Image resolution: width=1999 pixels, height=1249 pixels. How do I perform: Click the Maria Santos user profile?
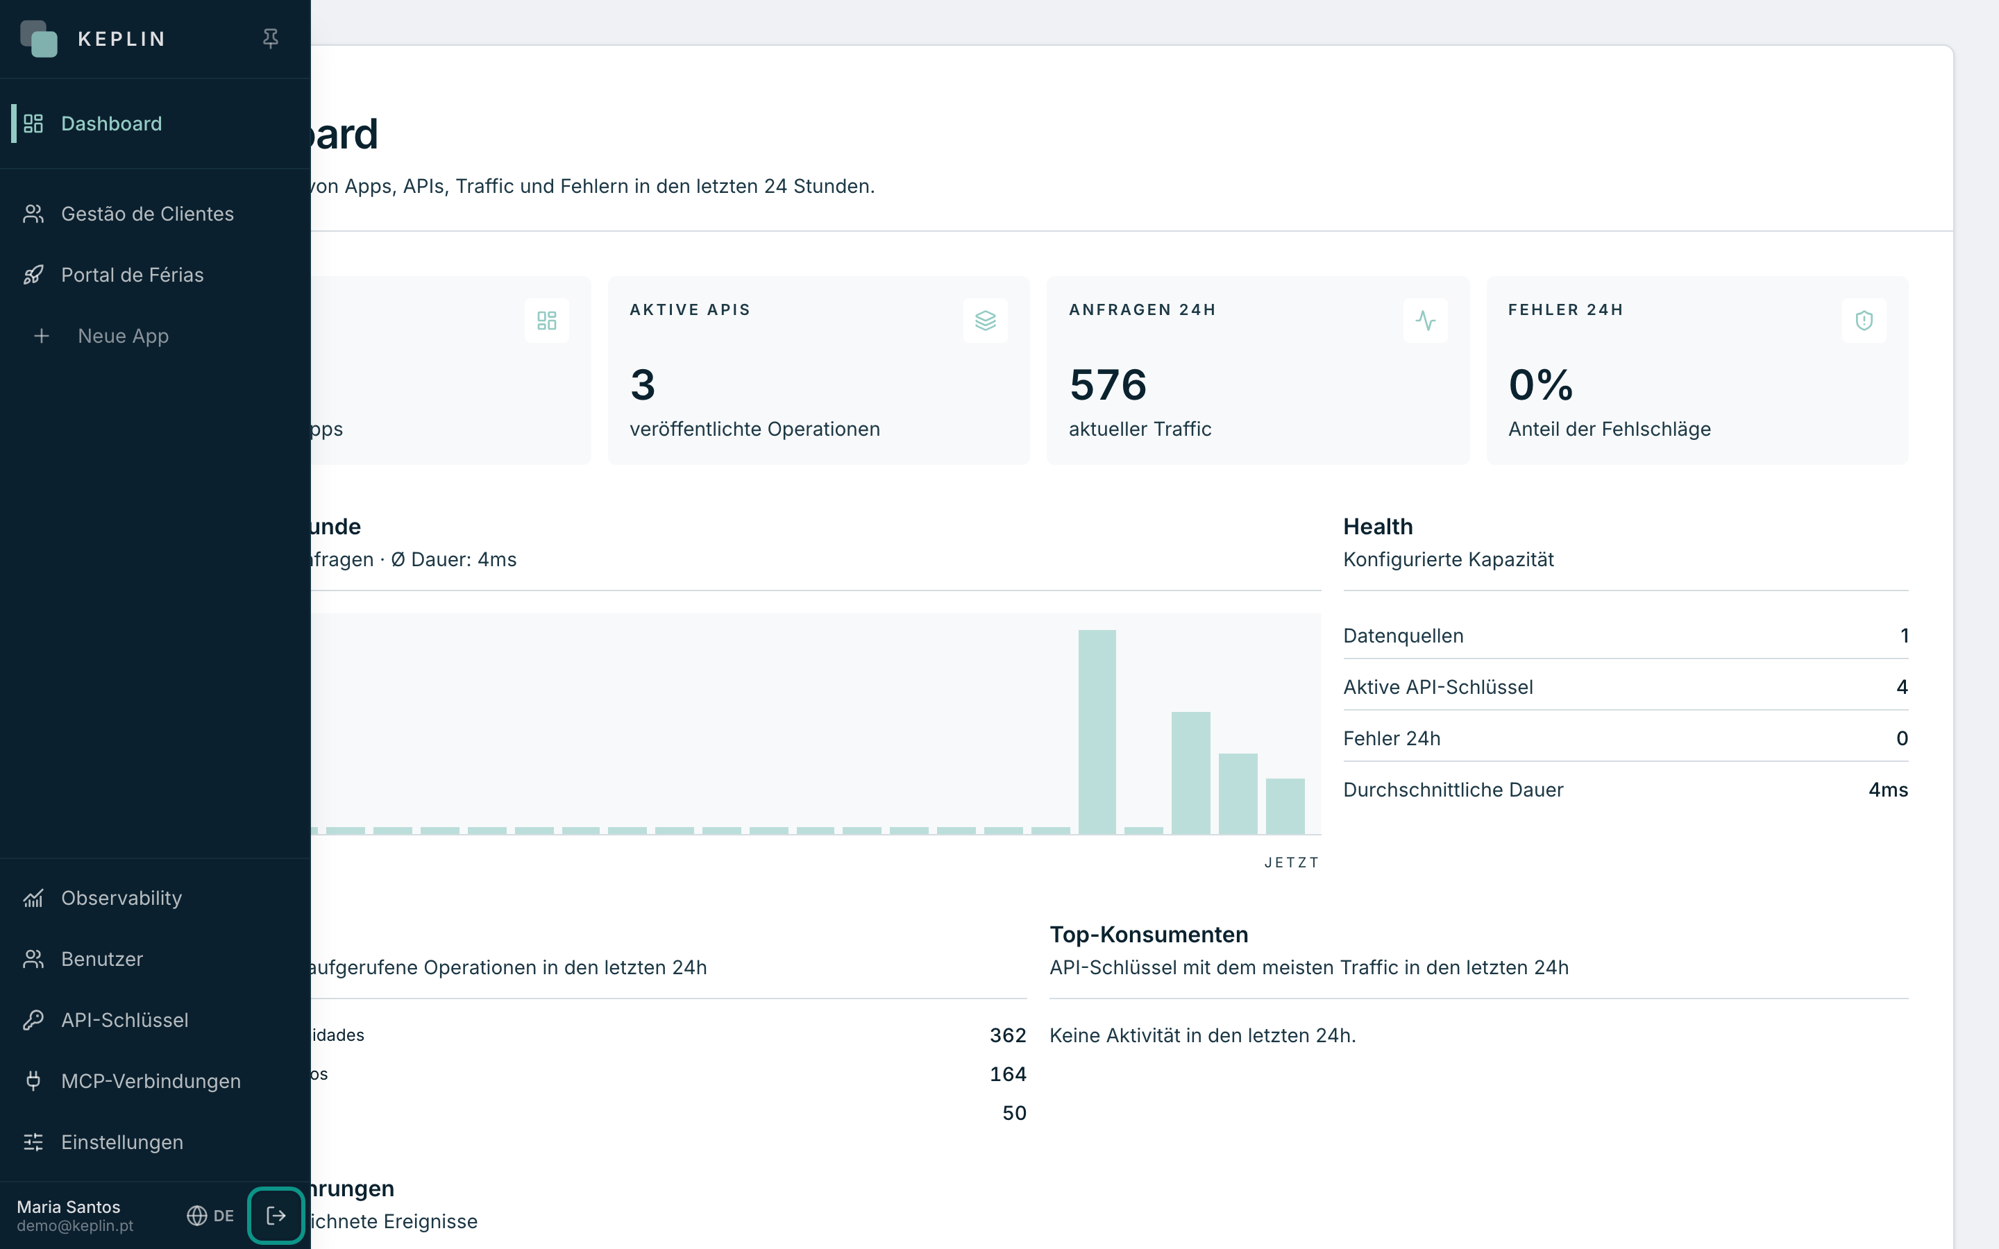[75, 1216]
